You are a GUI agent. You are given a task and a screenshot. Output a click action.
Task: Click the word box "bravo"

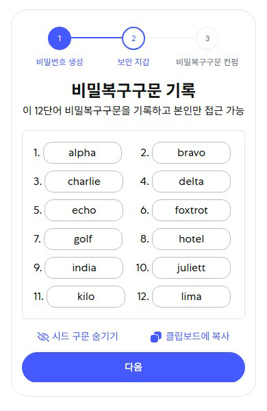191,153
